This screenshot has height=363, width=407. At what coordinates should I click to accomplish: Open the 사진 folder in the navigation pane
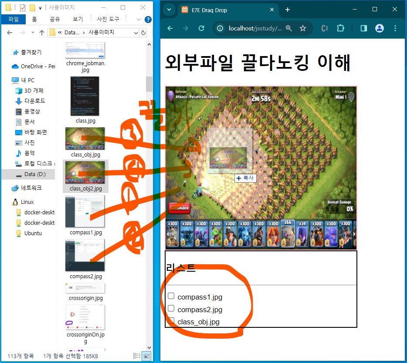click(25, 143)
